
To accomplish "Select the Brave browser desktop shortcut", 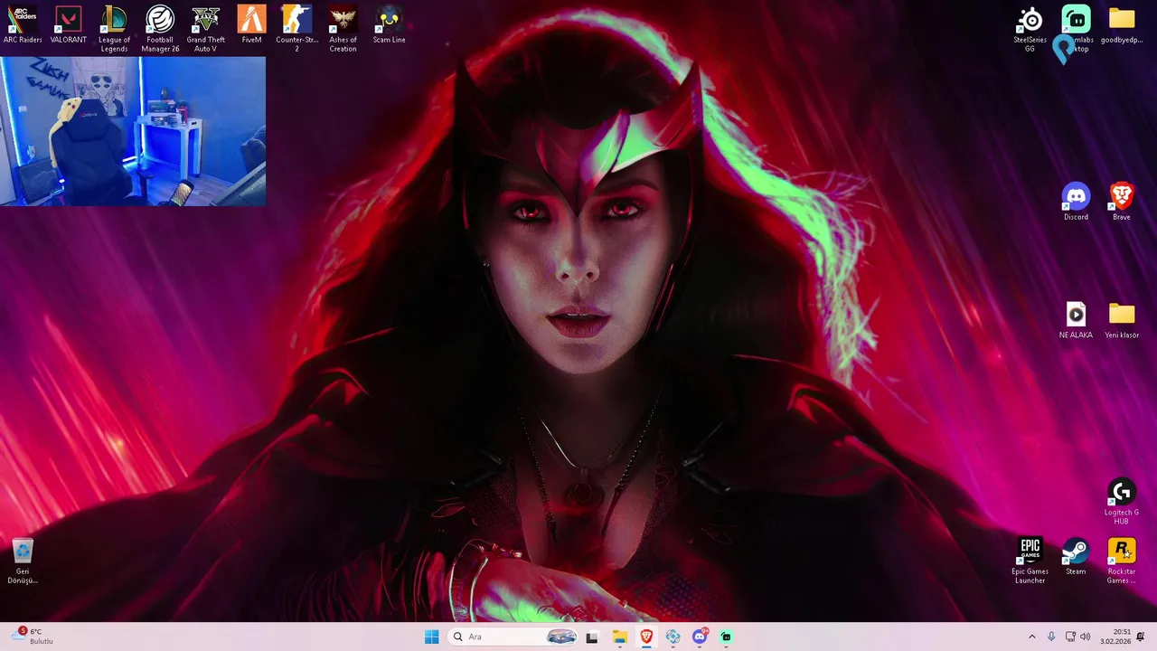I will (1122, 203).
